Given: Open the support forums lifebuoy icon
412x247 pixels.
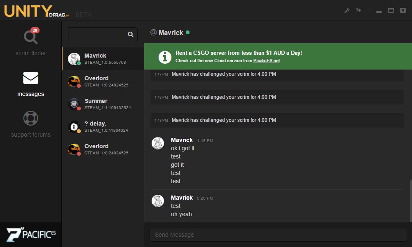Looking at the screenshot, I should (31, 118).
